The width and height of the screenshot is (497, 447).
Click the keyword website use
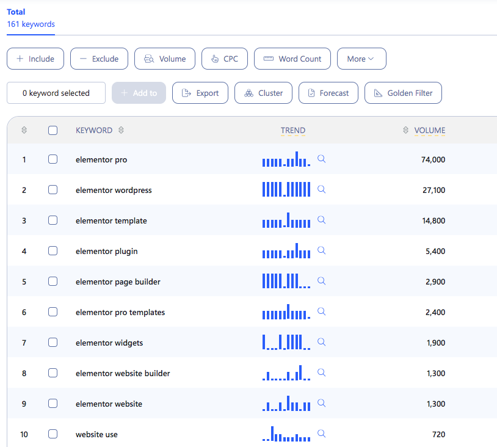click(96, 434)
